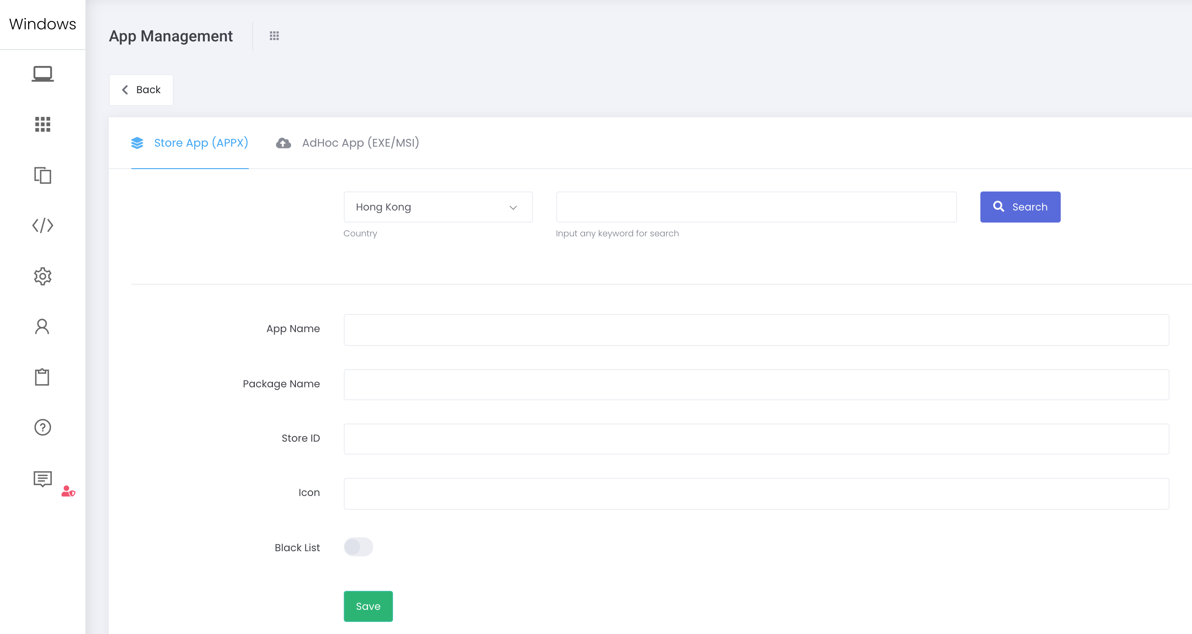1192x634 pixels.
Task: Open the clipboard sidebar icon
Action: [x=42, y=377]
